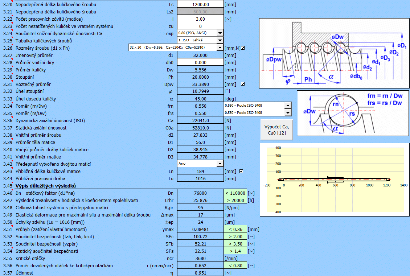
Task: Select D1 nut body cell 56.0
Action: (x=201, y=143)
